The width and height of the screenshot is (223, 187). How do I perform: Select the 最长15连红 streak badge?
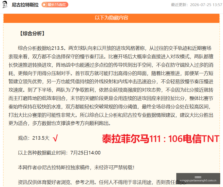[x=55, y=5]
